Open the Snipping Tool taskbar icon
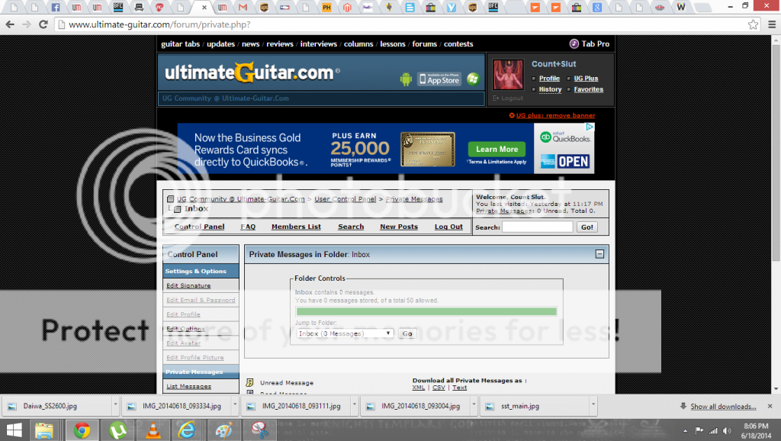Screen dimensions: 781x441 (259, 430)
